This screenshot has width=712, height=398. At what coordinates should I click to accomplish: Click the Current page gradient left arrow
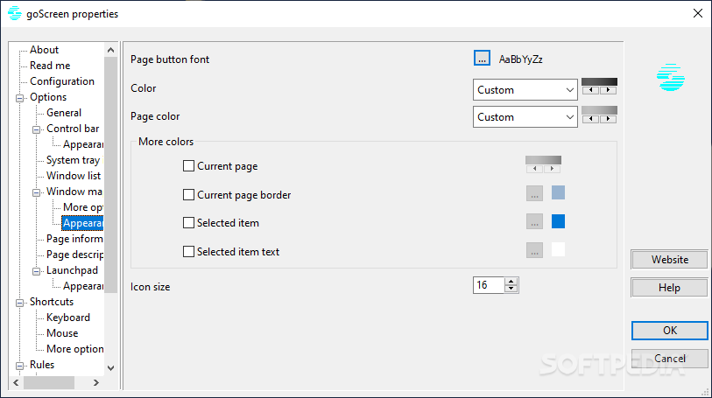(x=535, y=169)
